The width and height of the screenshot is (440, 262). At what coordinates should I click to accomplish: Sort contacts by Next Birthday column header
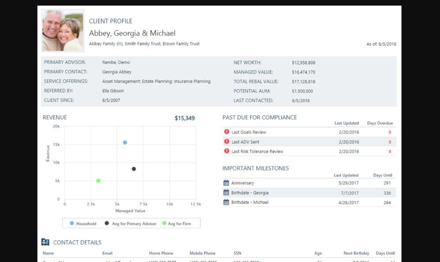tap(356, 253)
